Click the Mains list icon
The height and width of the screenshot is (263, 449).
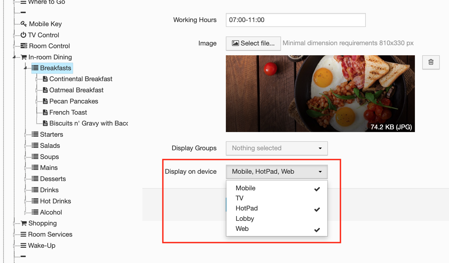point(35,167)
